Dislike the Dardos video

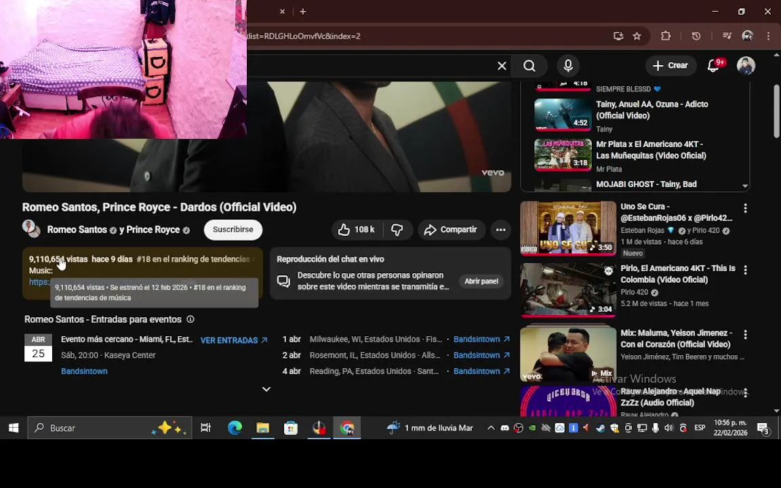click(397, 230)
